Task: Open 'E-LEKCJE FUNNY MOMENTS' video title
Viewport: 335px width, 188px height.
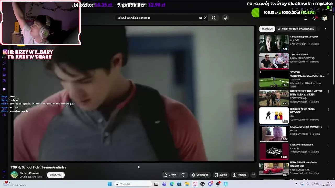Action: coord(306,127)
